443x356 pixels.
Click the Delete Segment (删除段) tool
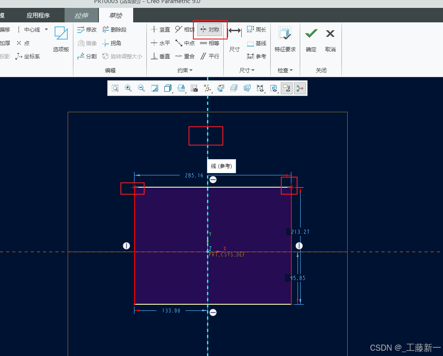click(x=114, y=30)
